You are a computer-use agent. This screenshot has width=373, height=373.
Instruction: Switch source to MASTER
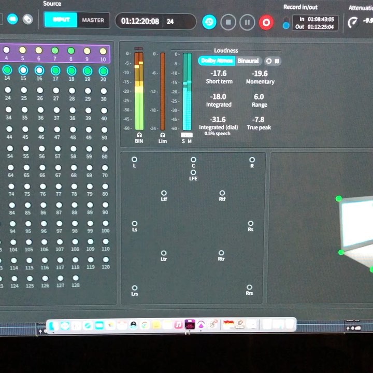coord(93,20)
